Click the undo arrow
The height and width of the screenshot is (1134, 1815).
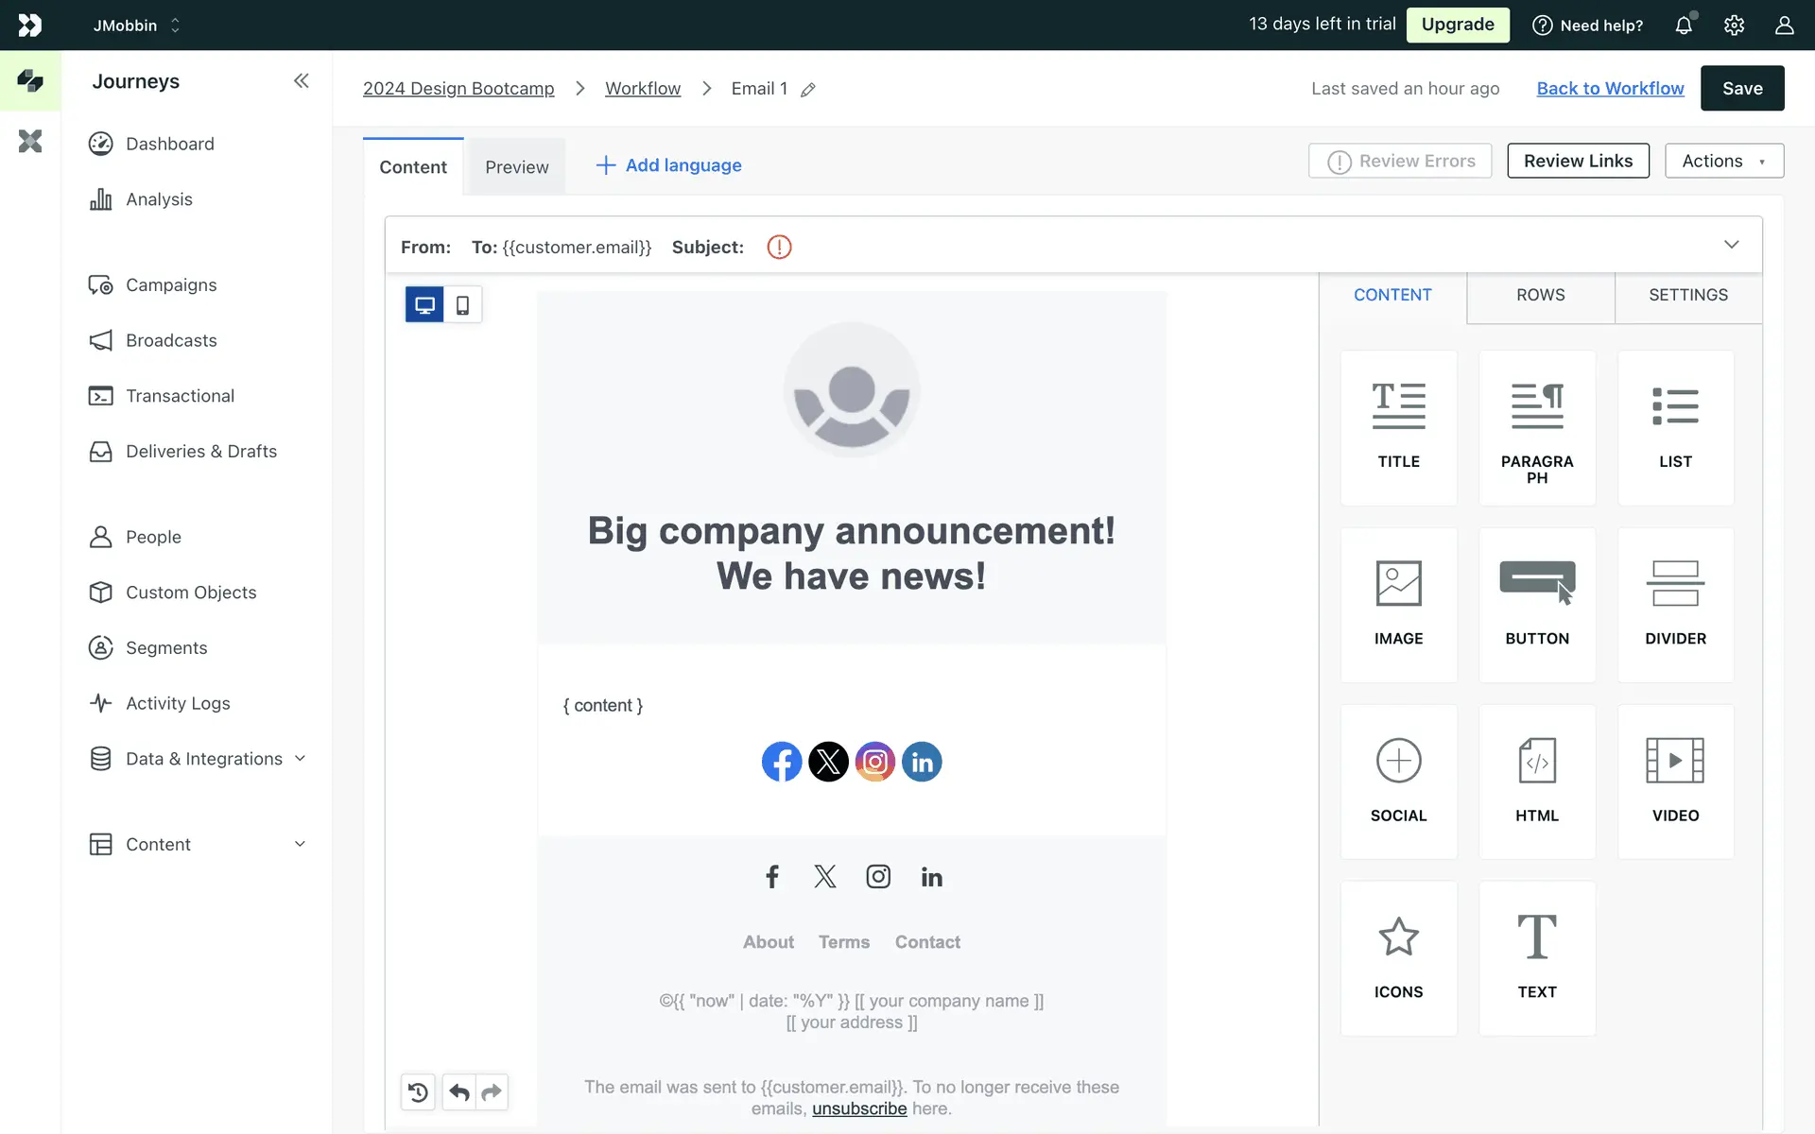[459, 1092]
